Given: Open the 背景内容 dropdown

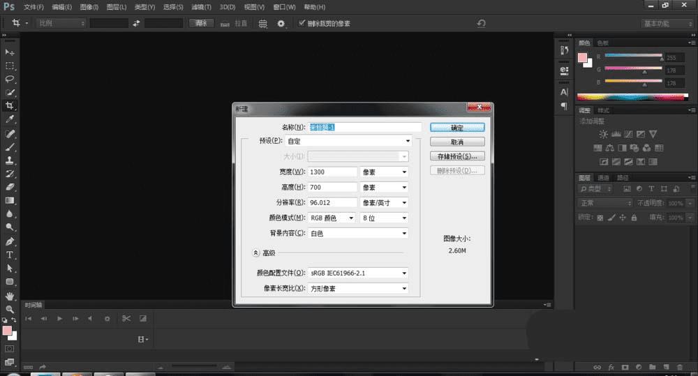Looking at the screenshot, I should [x=359, y=233].
